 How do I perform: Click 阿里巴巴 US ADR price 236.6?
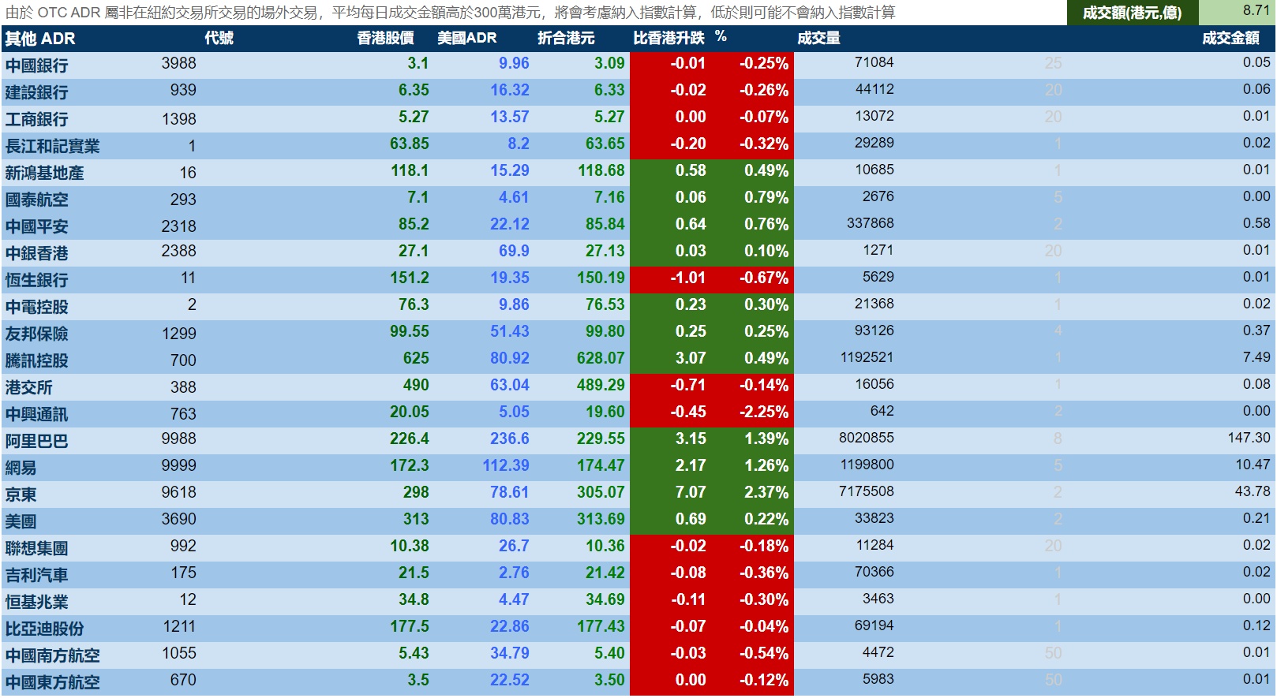pyautogui.click(x=510, y=439)
